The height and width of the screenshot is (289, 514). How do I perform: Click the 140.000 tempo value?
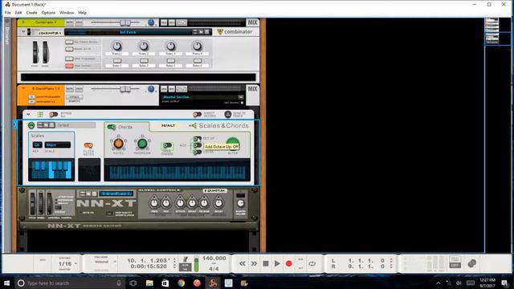(214, 258)
